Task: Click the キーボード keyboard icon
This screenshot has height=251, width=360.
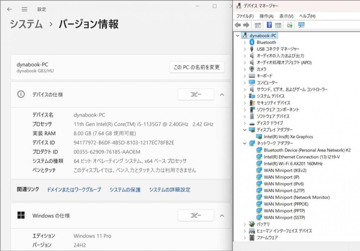Action: click(252, 76)
